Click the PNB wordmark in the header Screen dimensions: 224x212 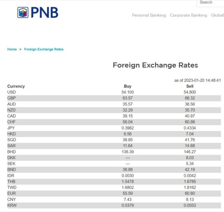coord(45,13)
